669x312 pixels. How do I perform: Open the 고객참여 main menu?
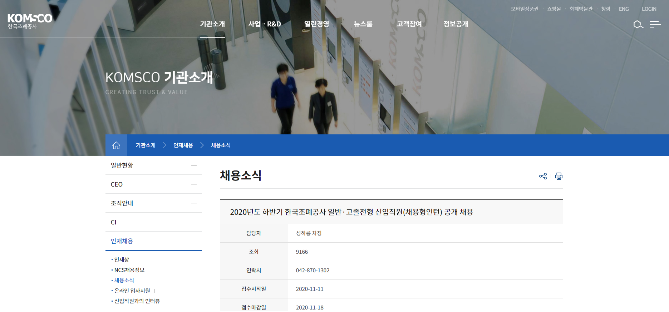pyautogui.click(x=409, y=24)
